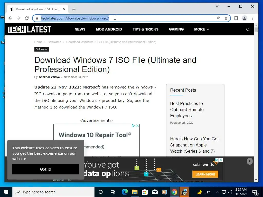Expand hidden system tray icons chevron
This screenshot has width=263, height=197.
(x=217, y=192)
